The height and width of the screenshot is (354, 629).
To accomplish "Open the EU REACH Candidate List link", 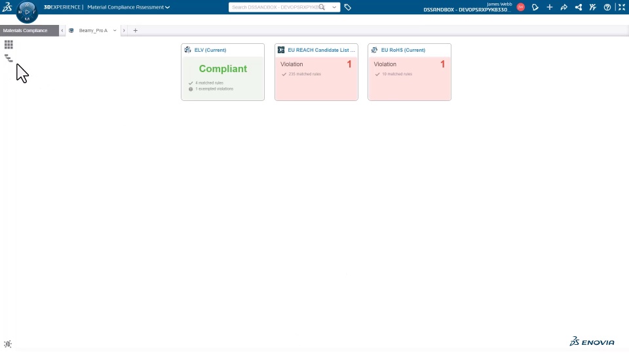I will click(x=321, y=50).
